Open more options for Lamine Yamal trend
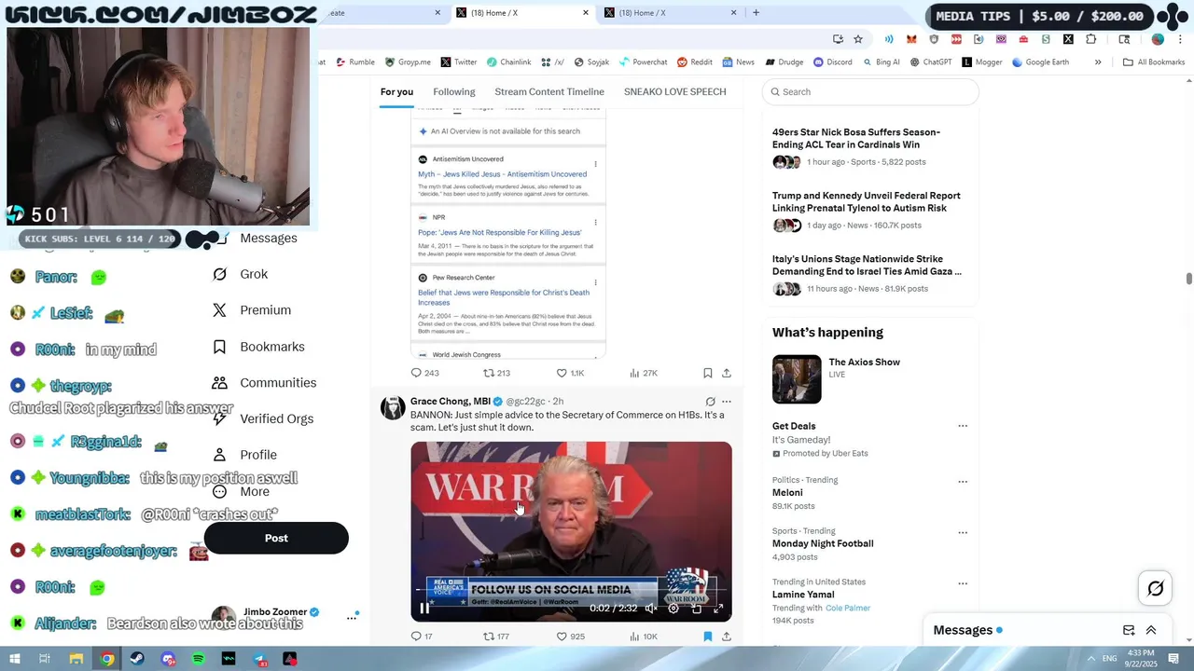The height and width of the screenshot is (671, 1194). pyautogui.click(x=963, y=583)
